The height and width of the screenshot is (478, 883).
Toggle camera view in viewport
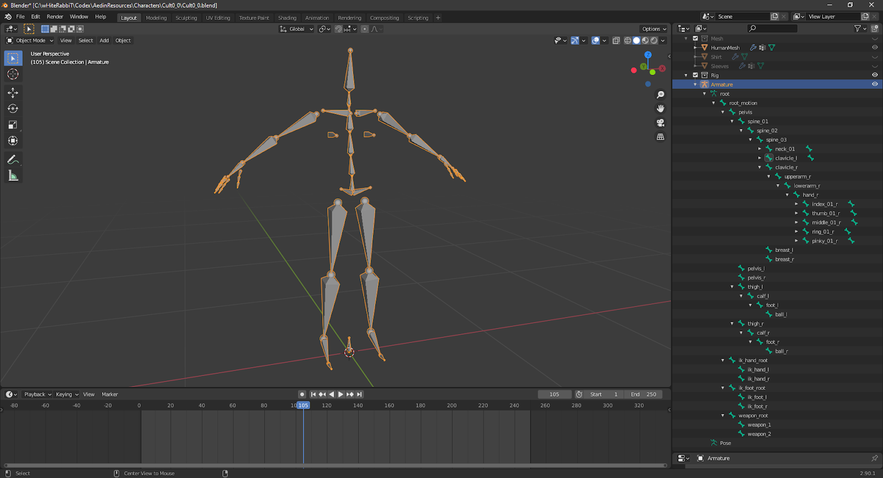pyautogui.click(x=660, y=122)
